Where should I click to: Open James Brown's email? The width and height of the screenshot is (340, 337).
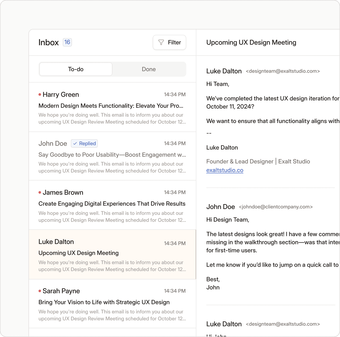coord(112,205)
